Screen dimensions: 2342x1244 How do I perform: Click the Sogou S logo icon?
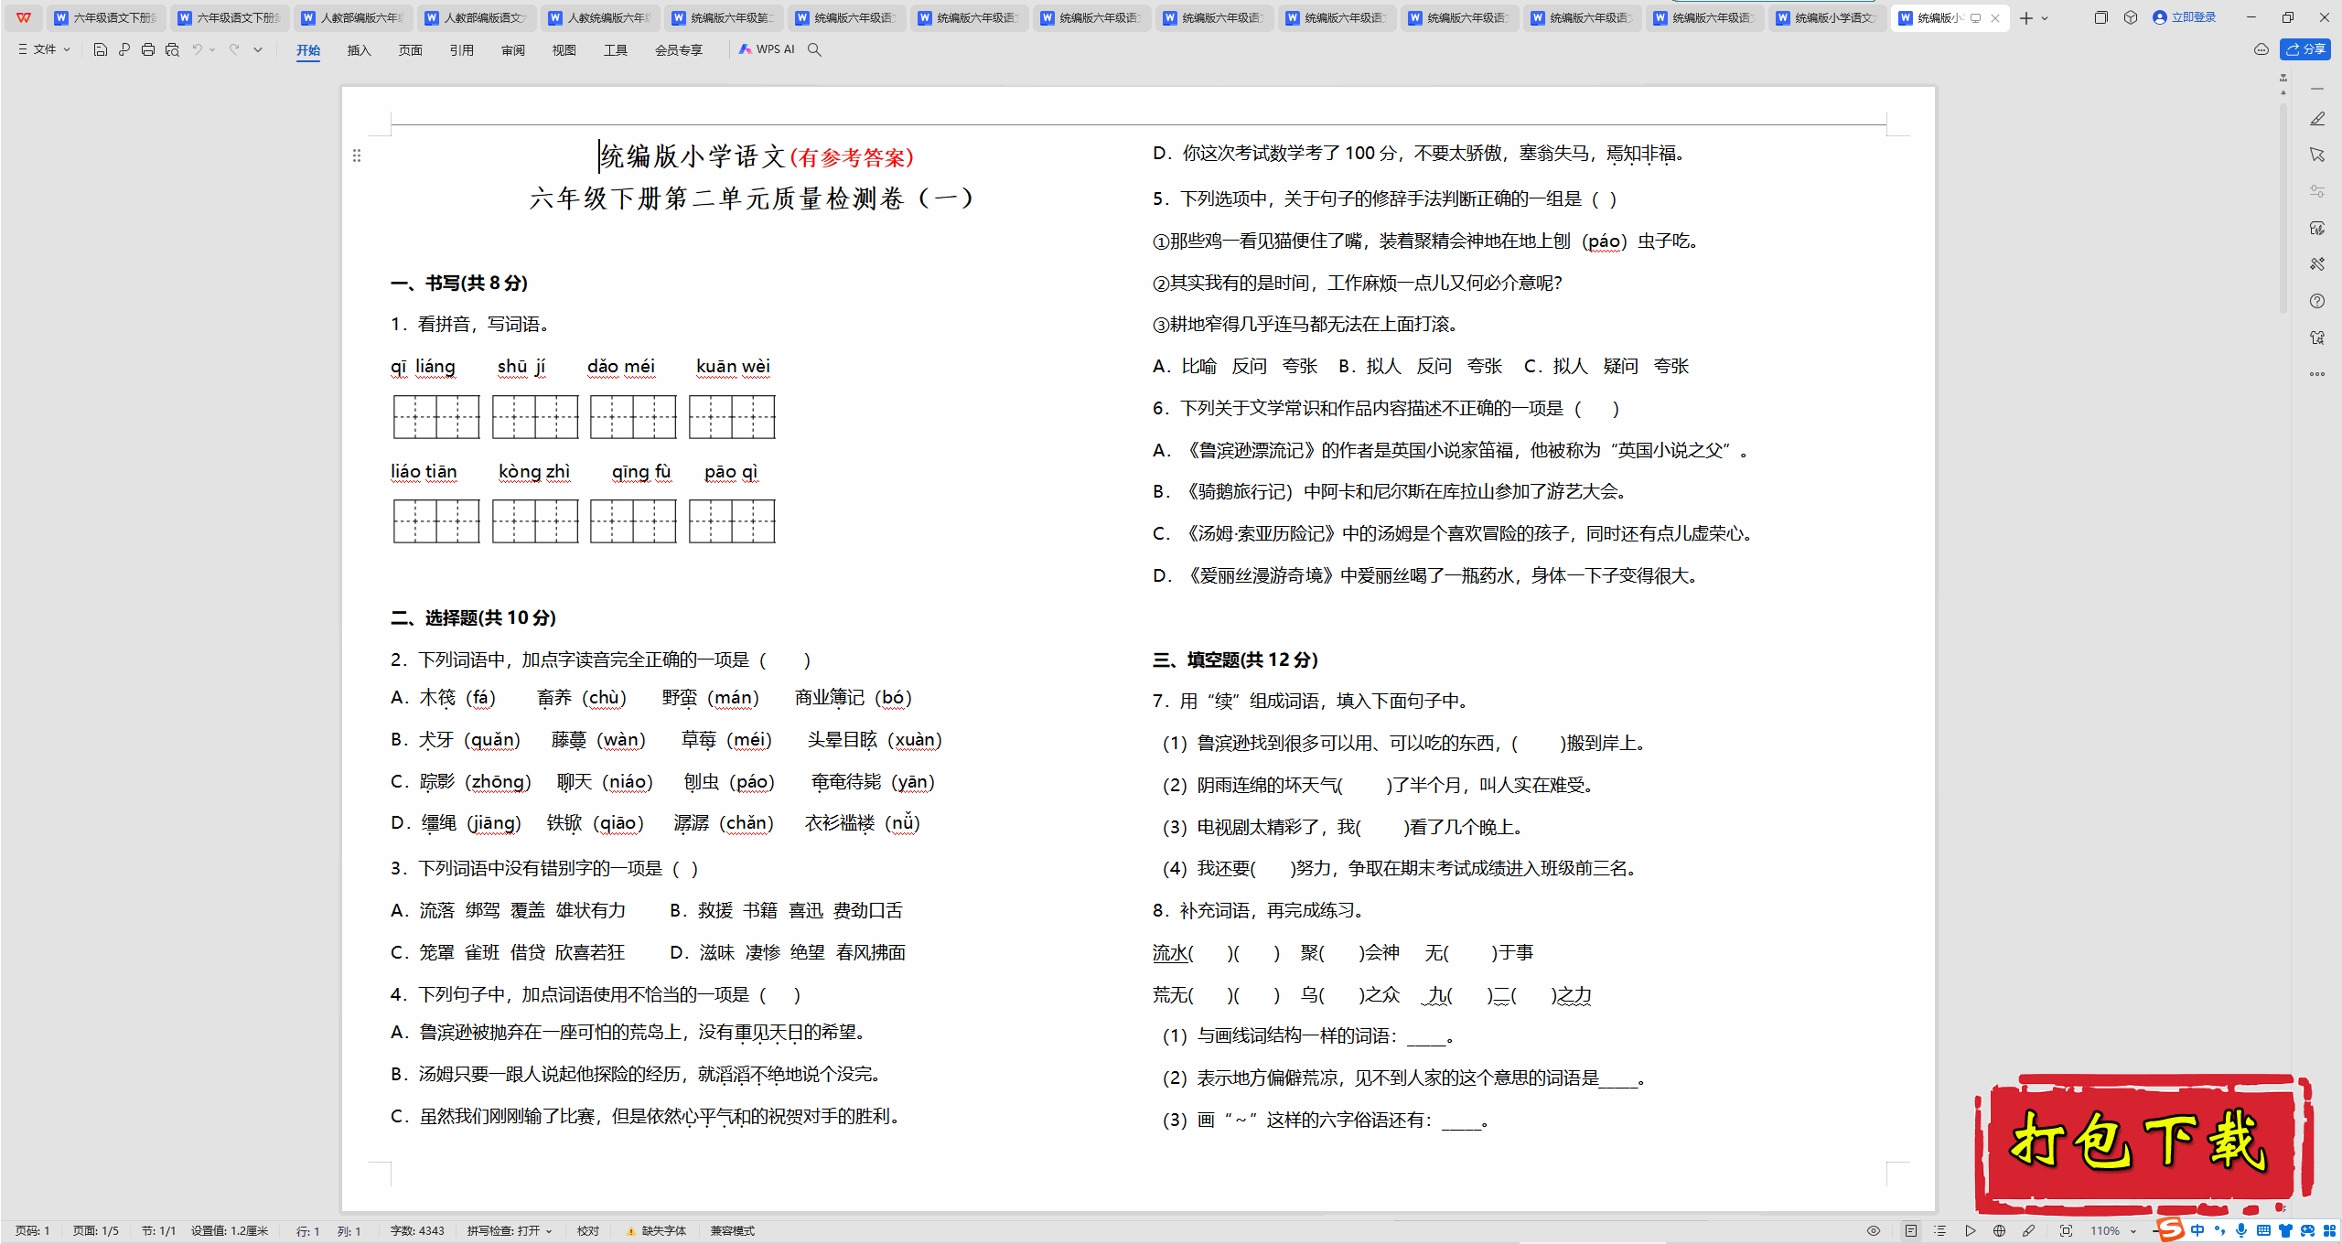click(x=2170, y=1228)
